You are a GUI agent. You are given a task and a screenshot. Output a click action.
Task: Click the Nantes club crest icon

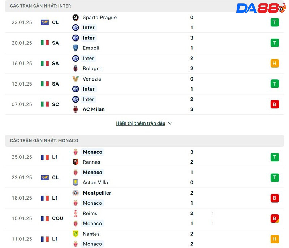(76, 234)
